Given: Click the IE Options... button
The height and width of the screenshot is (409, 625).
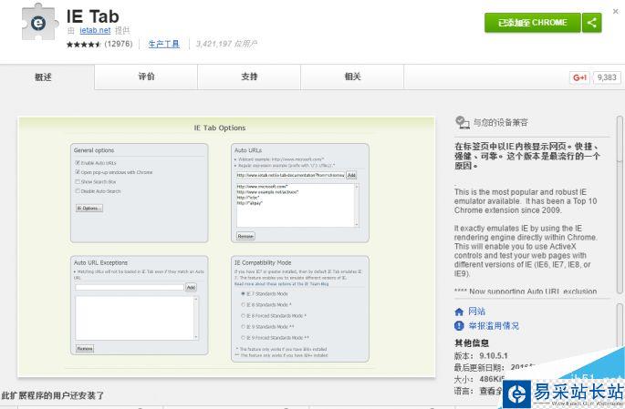Looking at the screenshot, I should [x=89, y=208].
